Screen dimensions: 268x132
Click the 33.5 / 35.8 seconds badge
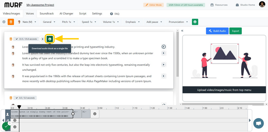coord(26,39)
